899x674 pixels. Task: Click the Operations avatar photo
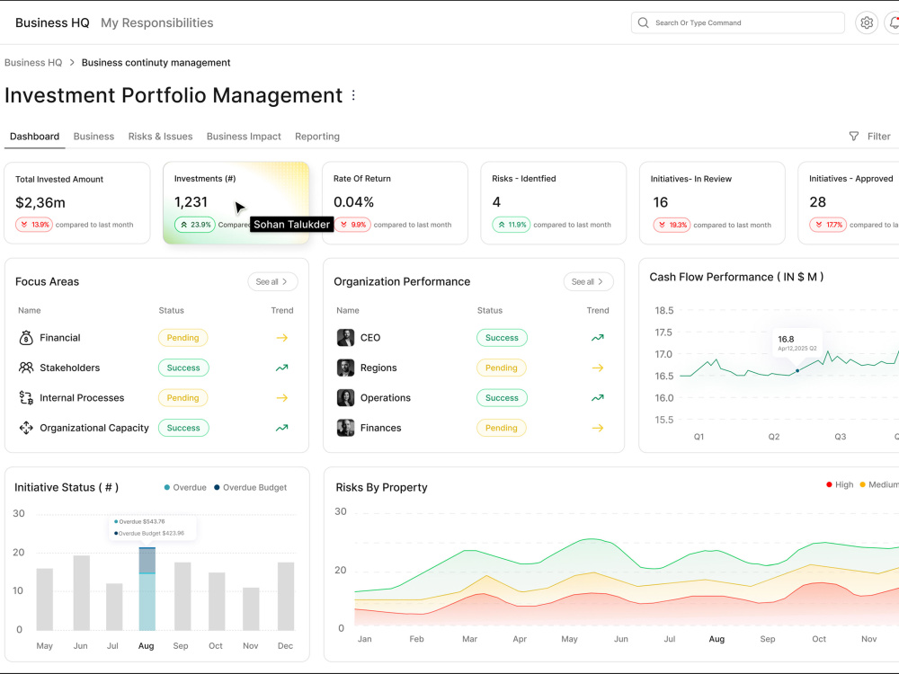coord(345,398)
